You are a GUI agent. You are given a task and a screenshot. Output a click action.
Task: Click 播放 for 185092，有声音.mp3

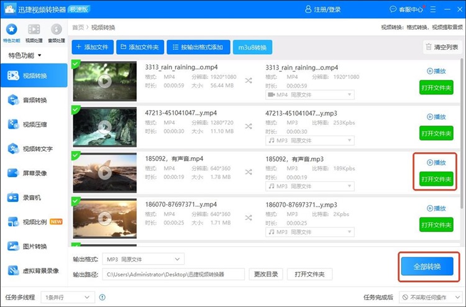coord(436,163)
